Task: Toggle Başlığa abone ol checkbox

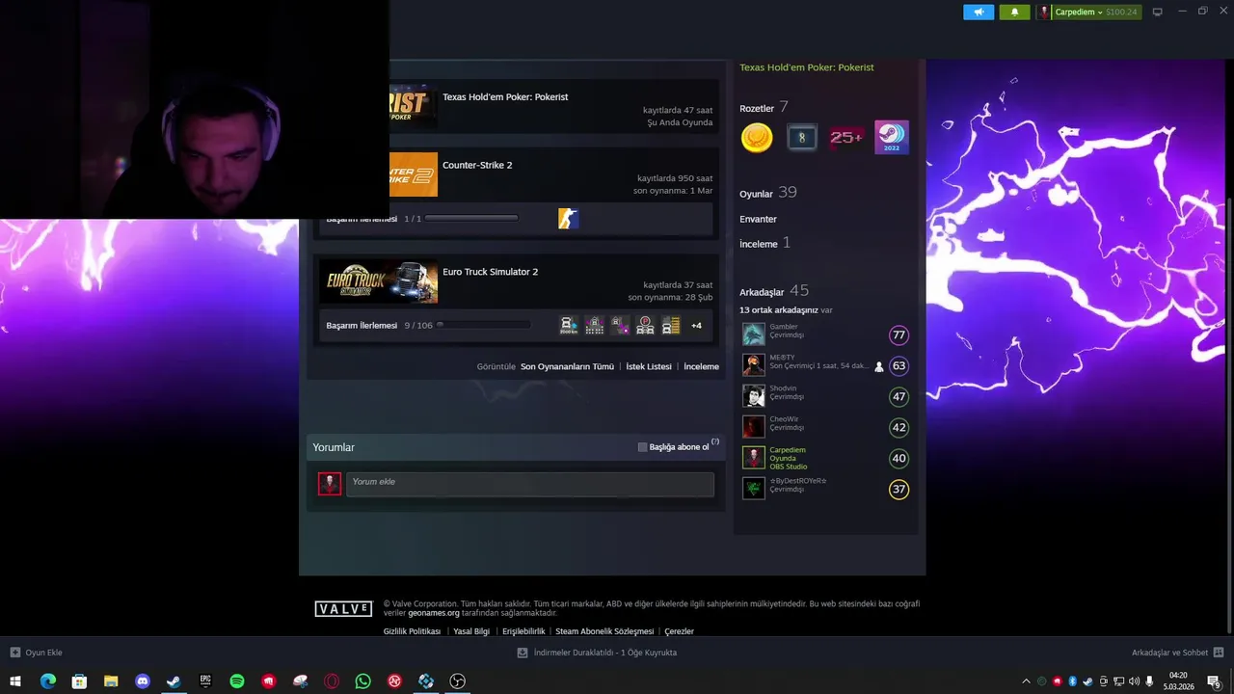Action: click(643, 447)
